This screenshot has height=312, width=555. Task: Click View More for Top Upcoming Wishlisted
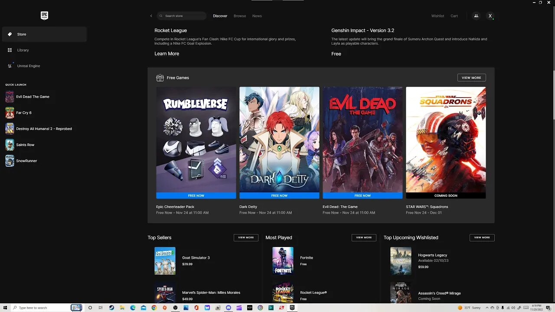click(482, 237)
